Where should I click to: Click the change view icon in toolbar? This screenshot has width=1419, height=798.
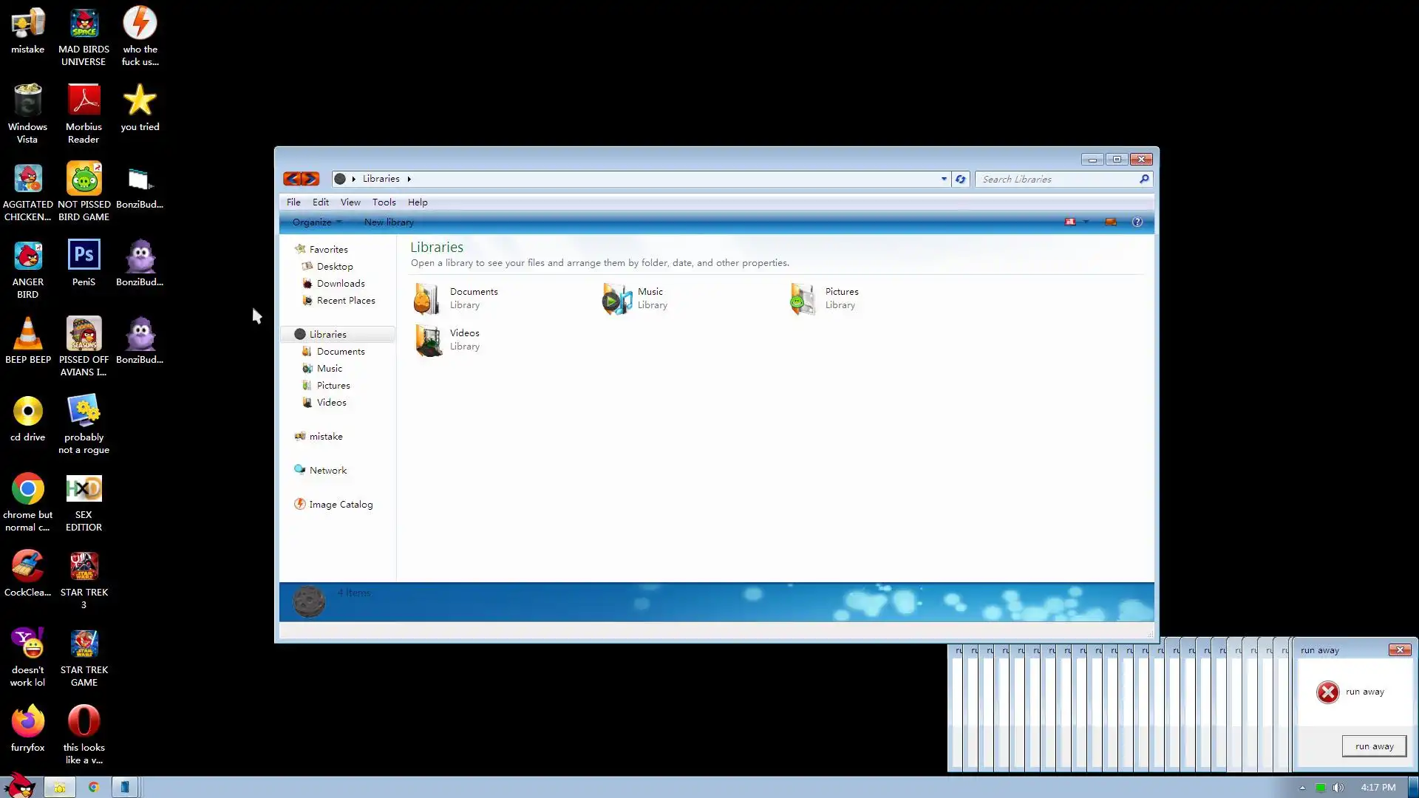1069,222
